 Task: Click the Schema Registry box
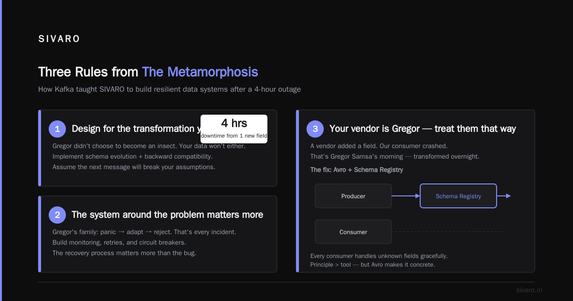point(458,196)
